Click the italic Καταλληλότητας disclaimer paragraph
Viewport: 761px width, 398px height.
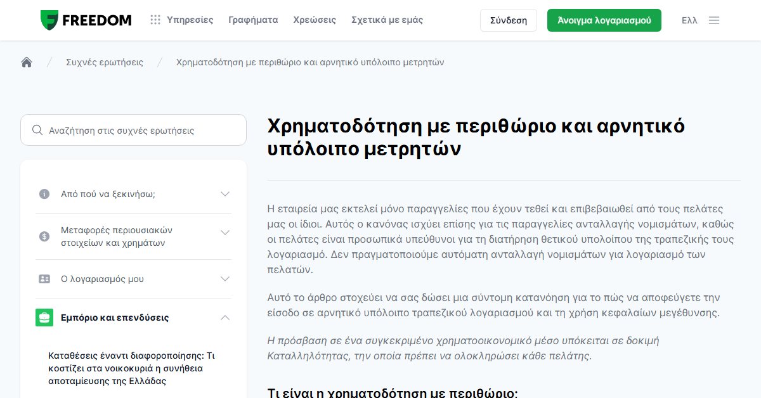coord(463,348)
